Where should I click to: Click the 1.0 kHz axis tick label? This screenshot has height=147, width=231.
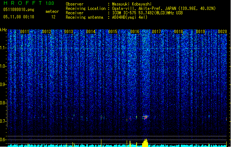pos(3,66)
